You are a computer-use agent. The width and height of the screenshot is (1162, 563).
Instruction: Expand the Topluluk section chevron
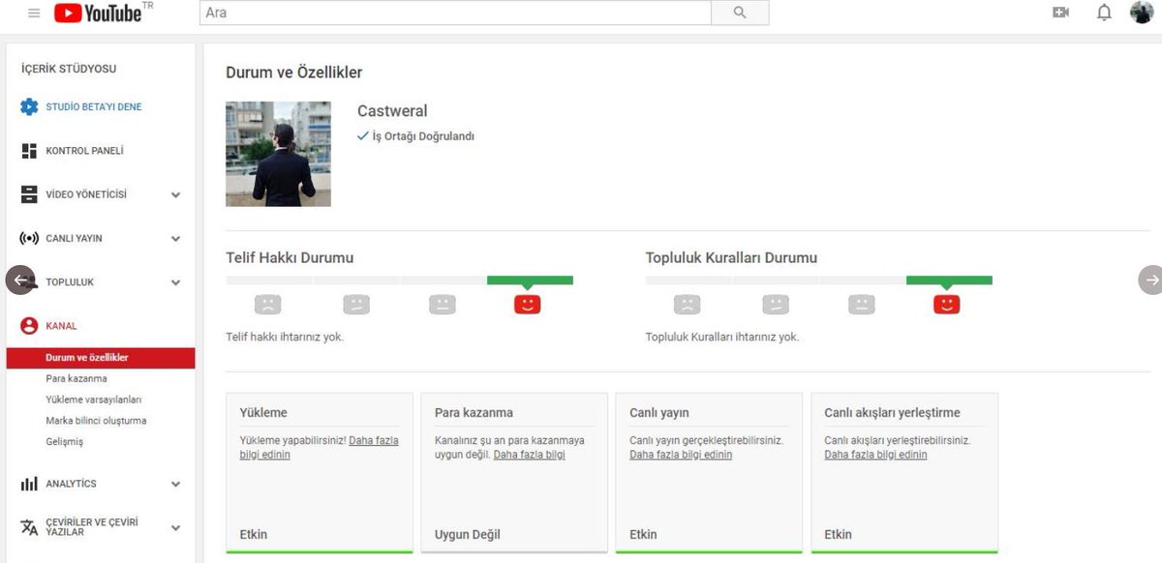(x=175, y=282)
